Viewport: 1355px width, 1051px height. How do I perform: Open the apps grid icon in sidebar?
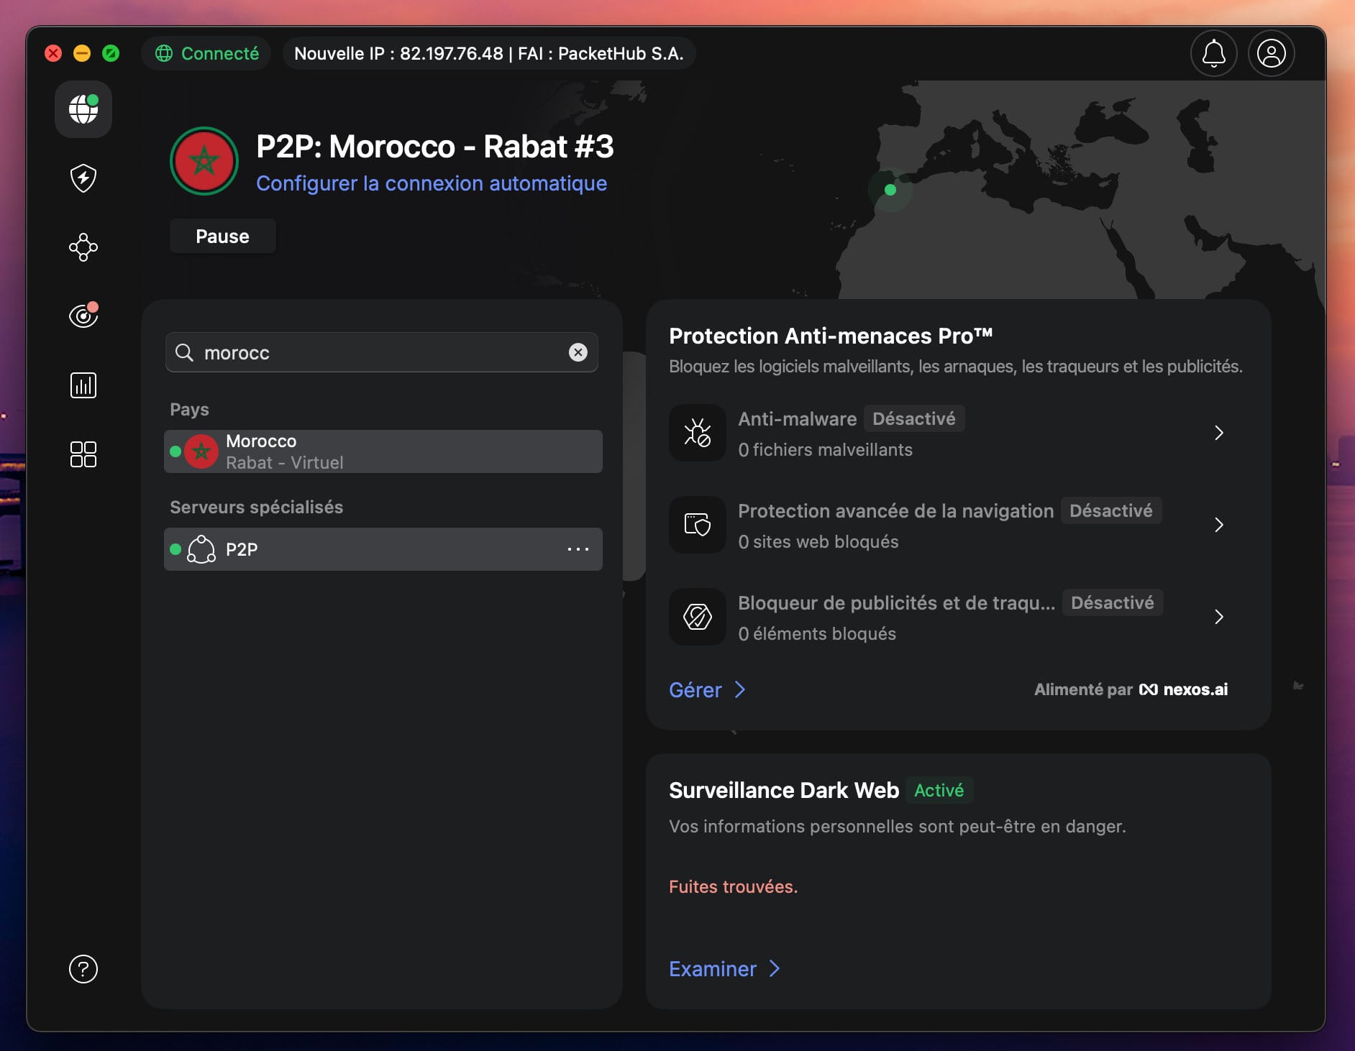(x=83, y=454)
